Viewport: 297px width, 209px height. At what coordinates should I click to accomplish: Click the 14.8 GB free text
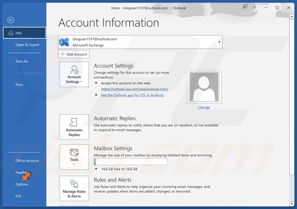click(x=119, y=169)
